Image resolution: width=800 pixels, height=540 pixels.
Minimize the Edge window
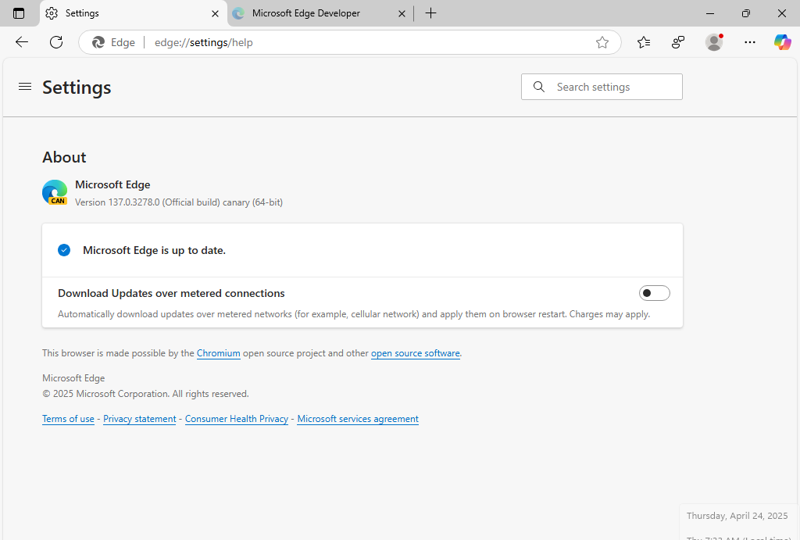709,13
